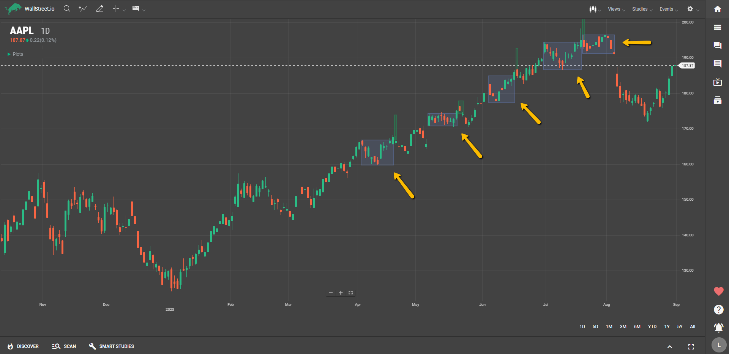Open the single message notes icon
The height and width of the screenshot is (354, 729).
click(x=717, y=64)
